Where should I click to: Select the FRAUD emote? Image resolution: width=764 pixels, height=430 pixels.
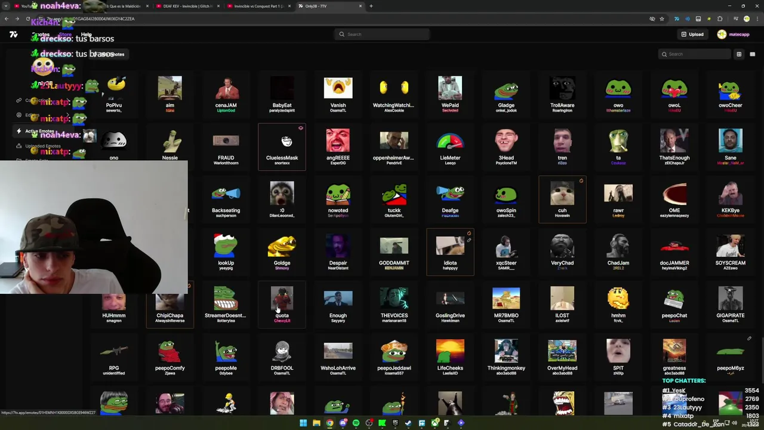coord(226,147)
